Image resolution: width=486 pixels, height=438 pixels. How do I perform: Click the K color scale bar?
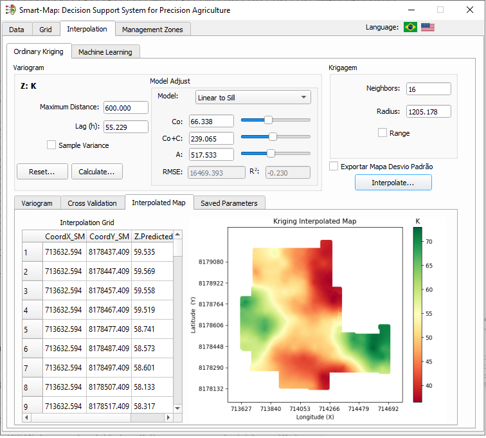pos(417,315)
